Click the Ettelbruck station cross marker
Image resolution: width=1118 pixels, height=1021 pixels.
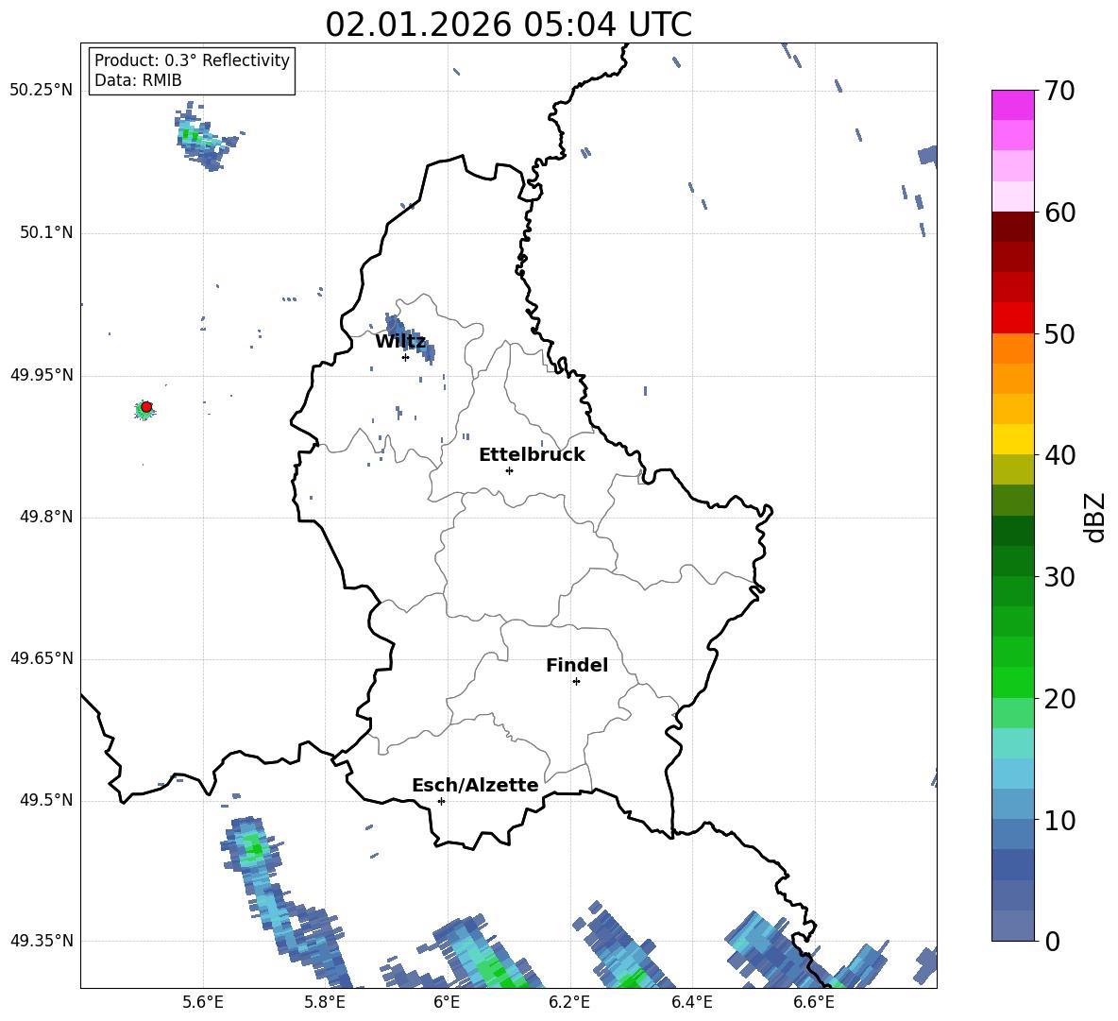(x=509, y=470)
